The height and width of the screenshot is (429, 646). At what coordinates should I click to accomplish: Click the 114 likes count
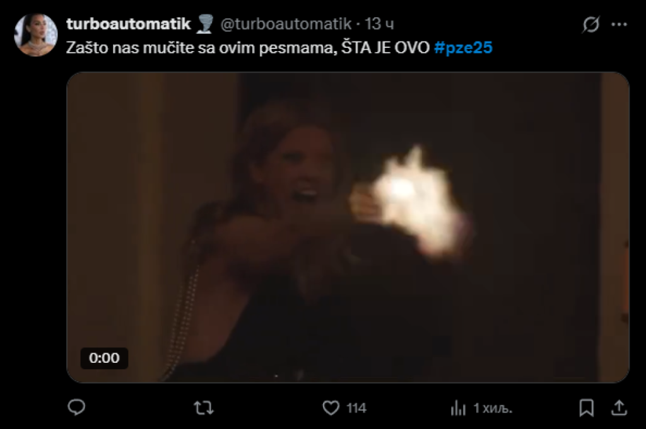tap(356, 408)
